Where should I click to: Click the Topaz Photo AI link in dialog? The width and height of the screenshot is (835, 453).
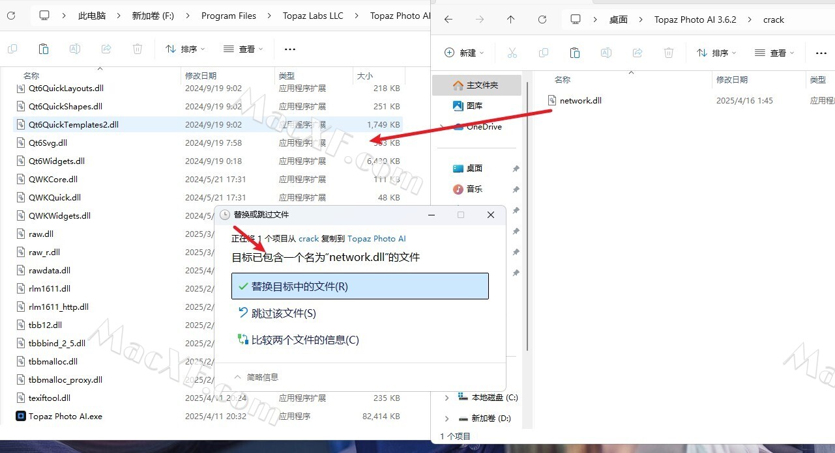[x=377, y=239]
